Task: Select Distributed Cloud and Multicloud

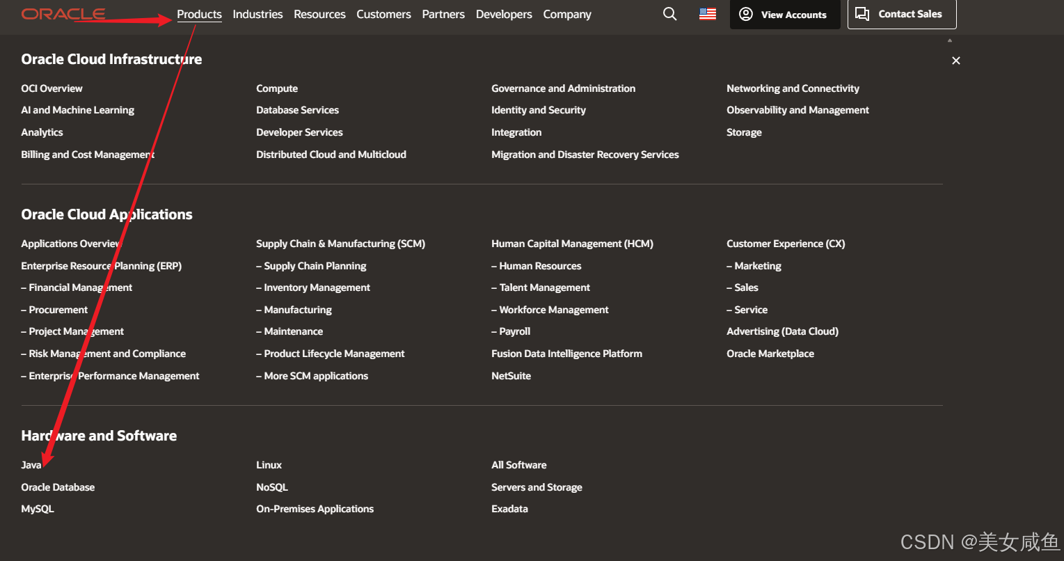Action: pyautogui.click(x=331, y=155)
